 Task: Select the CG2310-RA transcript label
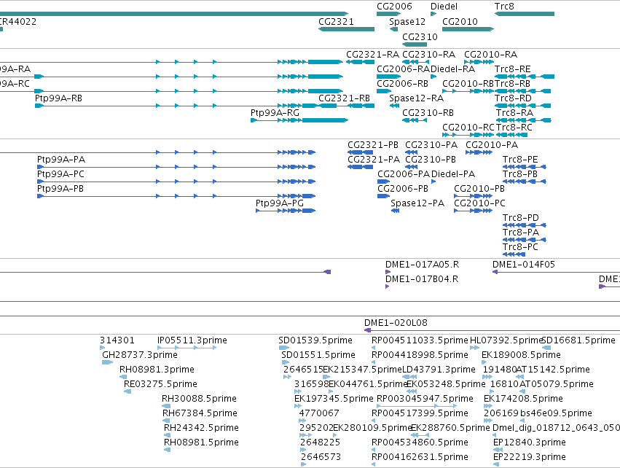pyautogui.click(x=428, y=54)
